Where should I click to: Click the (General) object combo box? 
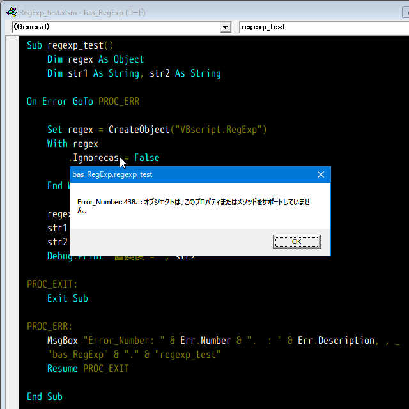115,27
